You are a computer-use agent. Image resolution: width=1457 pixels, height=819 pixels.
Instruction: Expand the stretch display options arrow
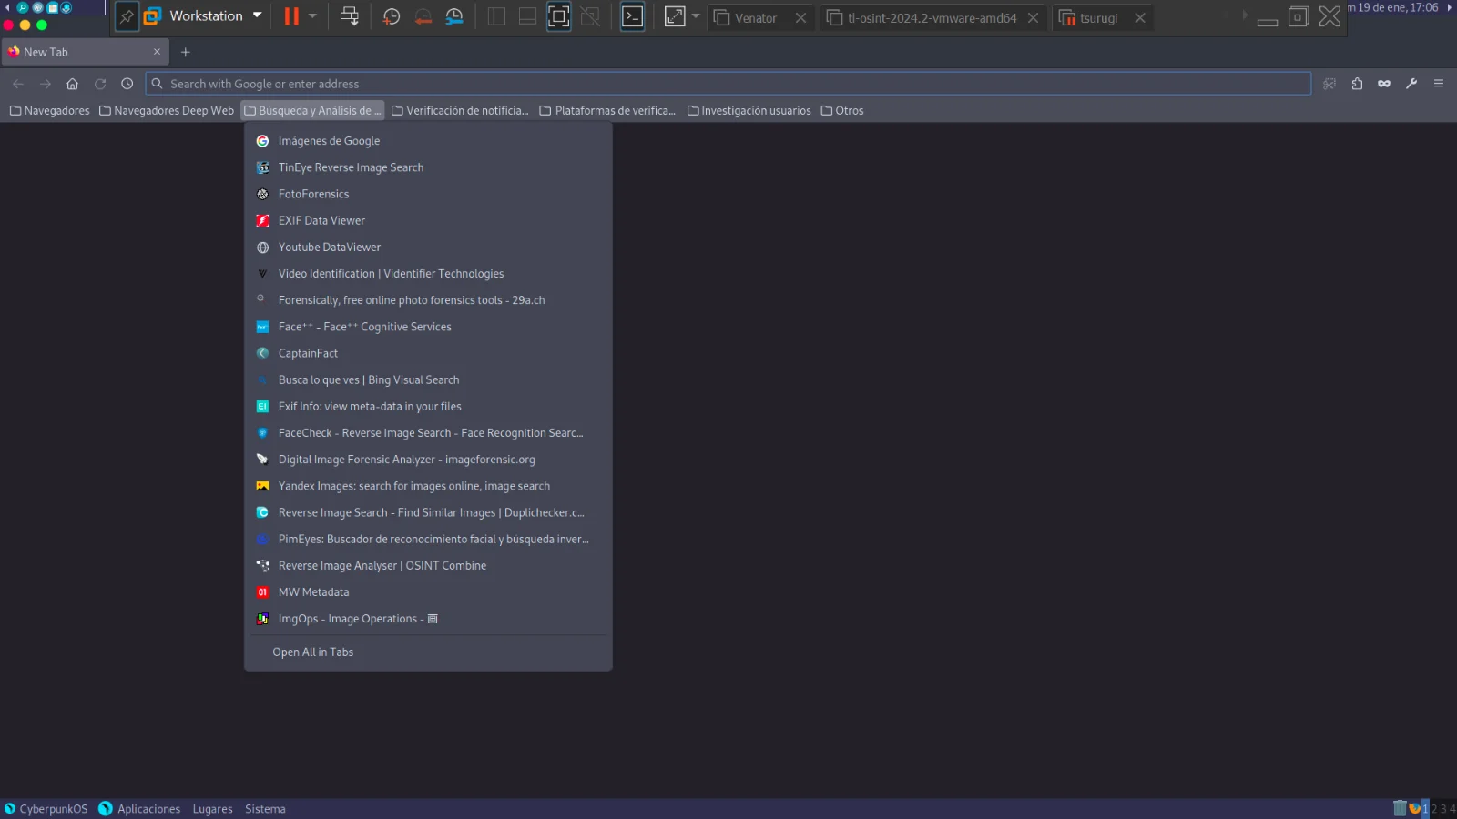click(696, 16)
